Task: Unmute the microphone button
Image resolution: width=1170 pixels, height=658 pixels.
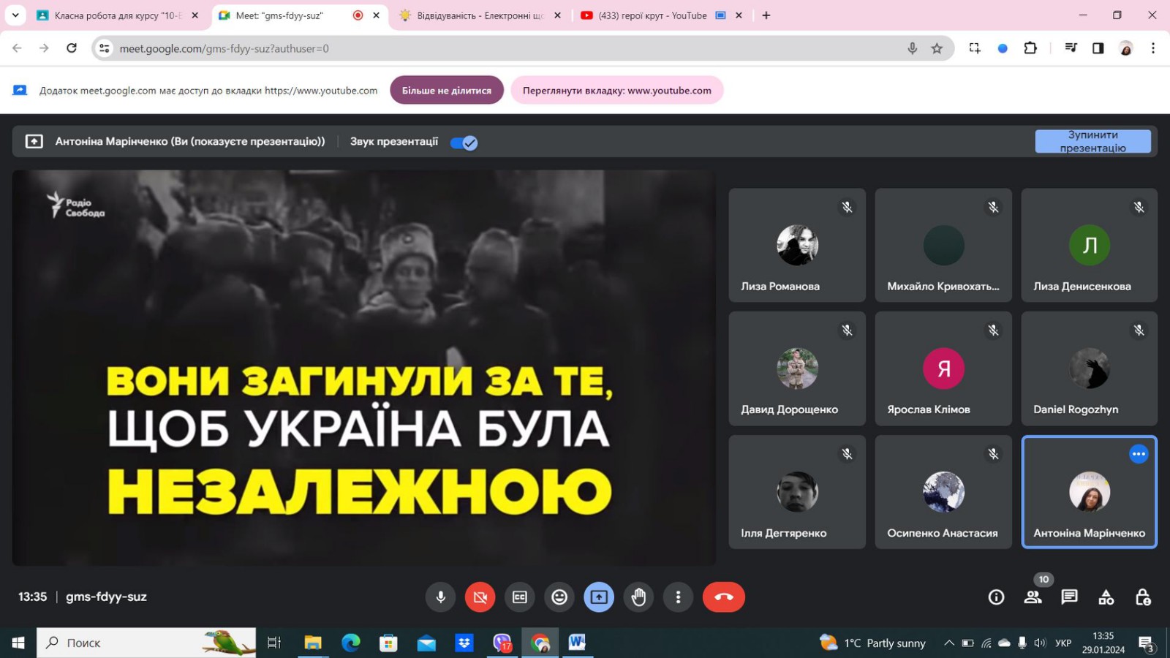Action: coord(440,597)
